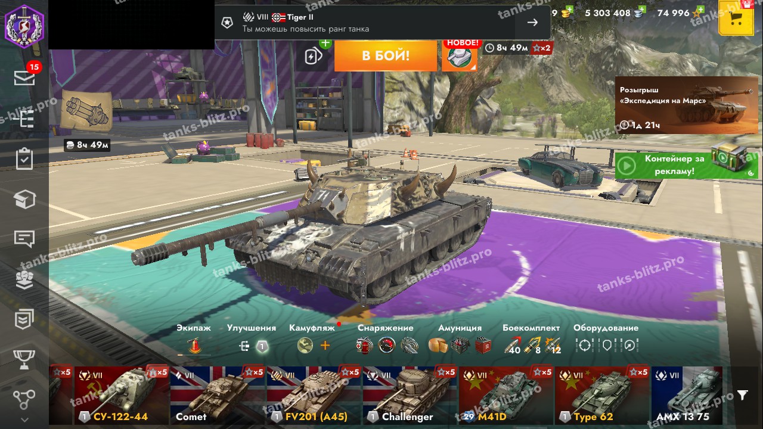Viewport: 763px width, 429px height.
Task: Add a camouflage using the plus icon
Action: pos(325,345)
